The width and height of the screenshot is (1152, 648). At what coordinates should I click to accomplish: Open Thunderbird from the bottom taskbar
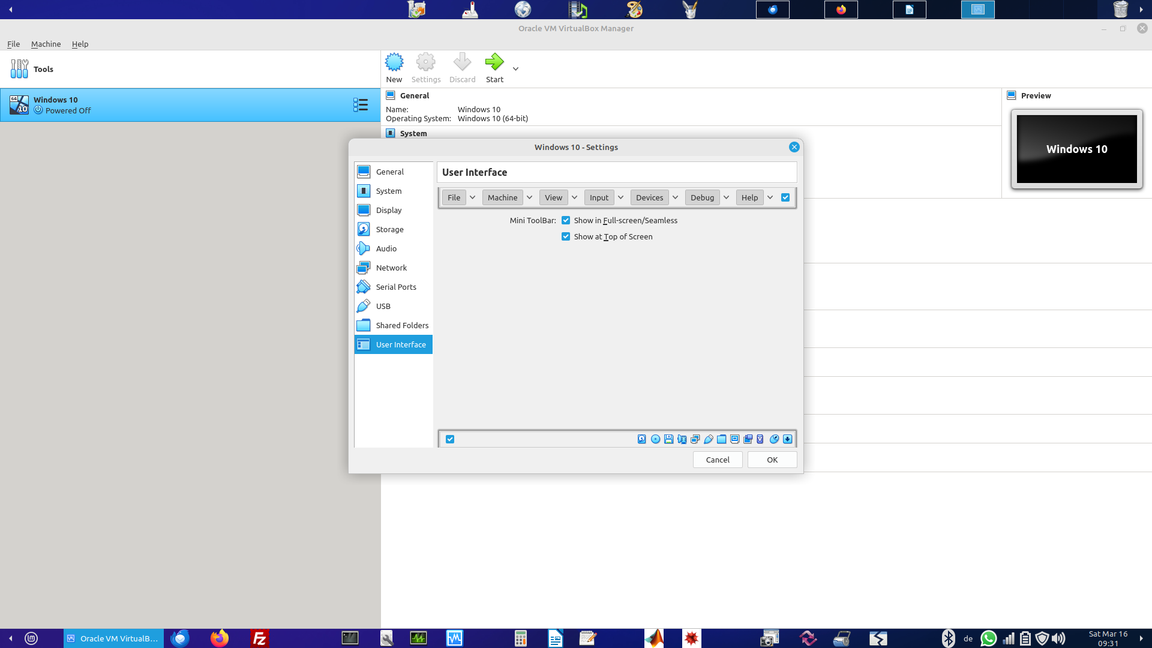[180, 638]
